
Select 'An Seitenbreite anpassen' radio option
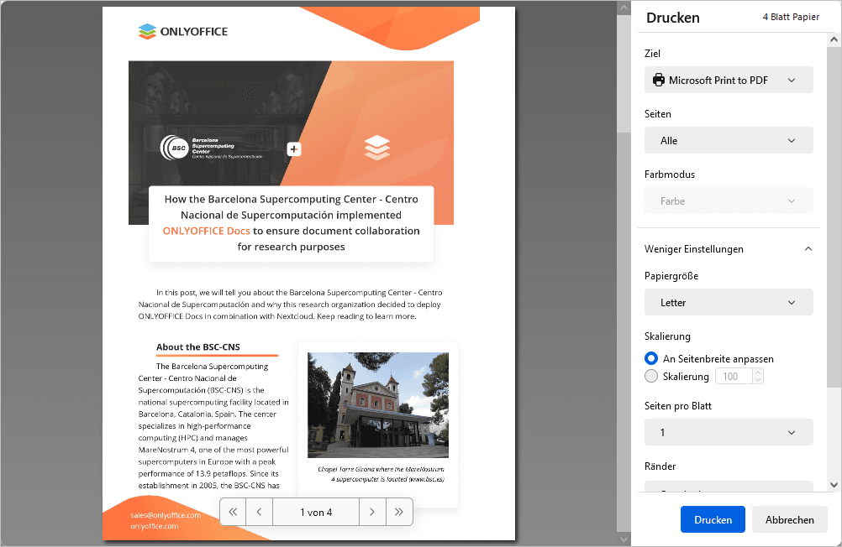(651, 358)
